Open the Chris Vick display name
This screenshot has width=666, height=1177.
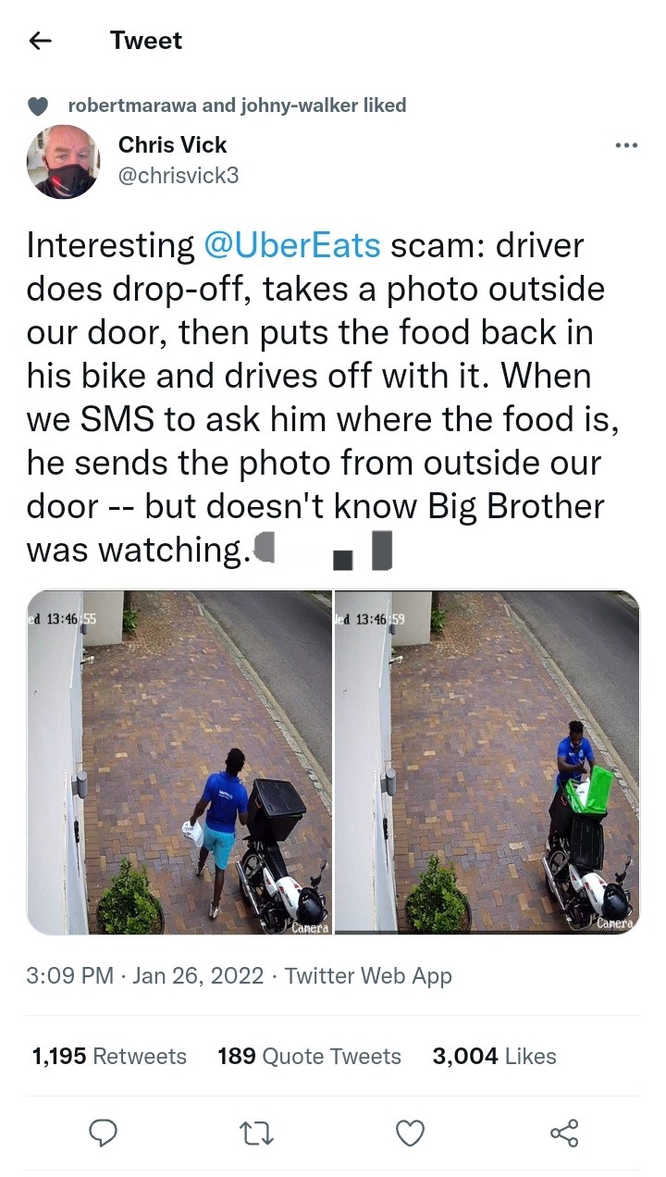172,145
